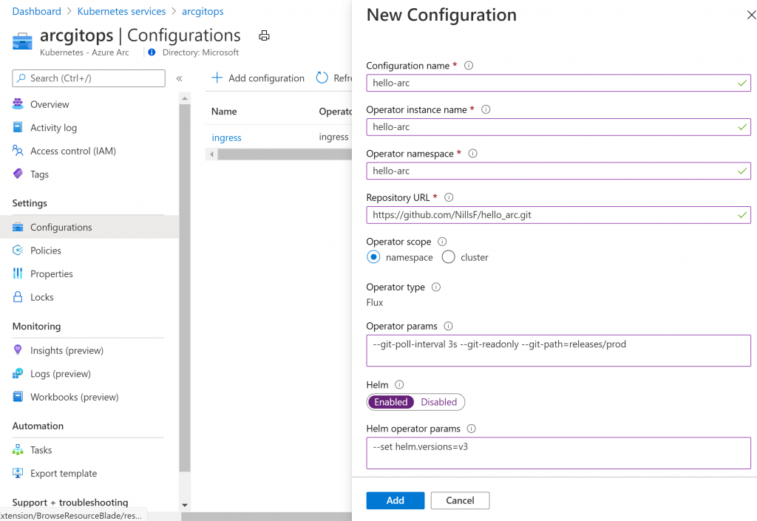Show info tooltip for Operator type
This screenshot has height=521, width=757.
436,287
